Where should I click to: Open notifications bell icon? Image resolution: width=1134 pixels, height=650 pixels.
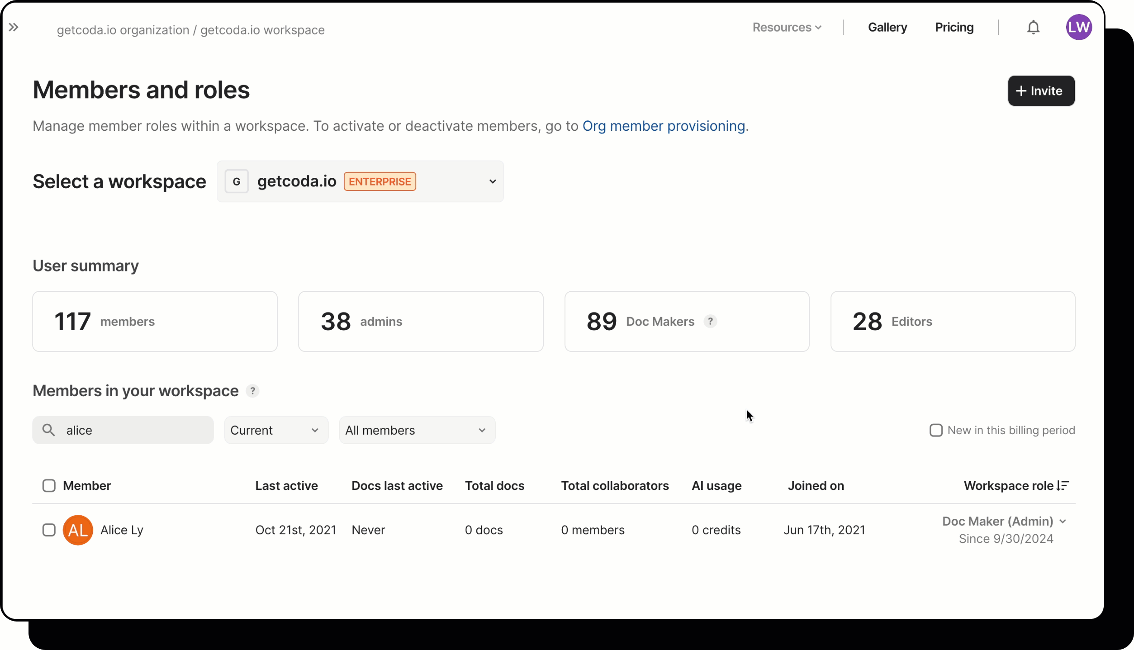point(1033,28)
